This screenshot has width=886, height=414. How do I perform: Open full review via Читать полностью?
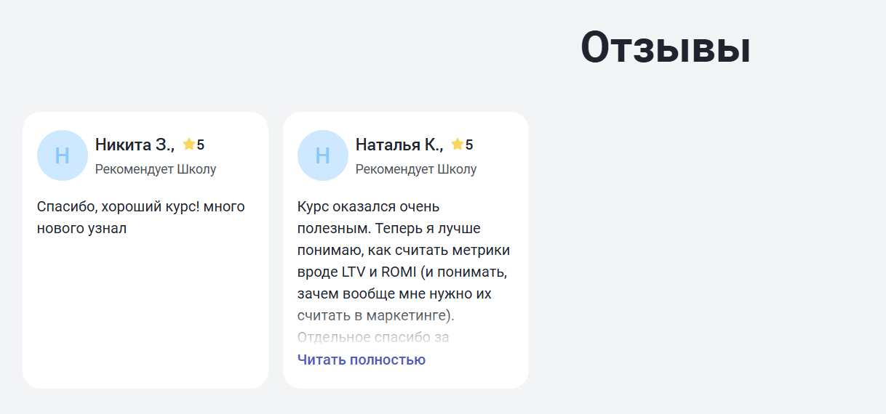(361, 360)
